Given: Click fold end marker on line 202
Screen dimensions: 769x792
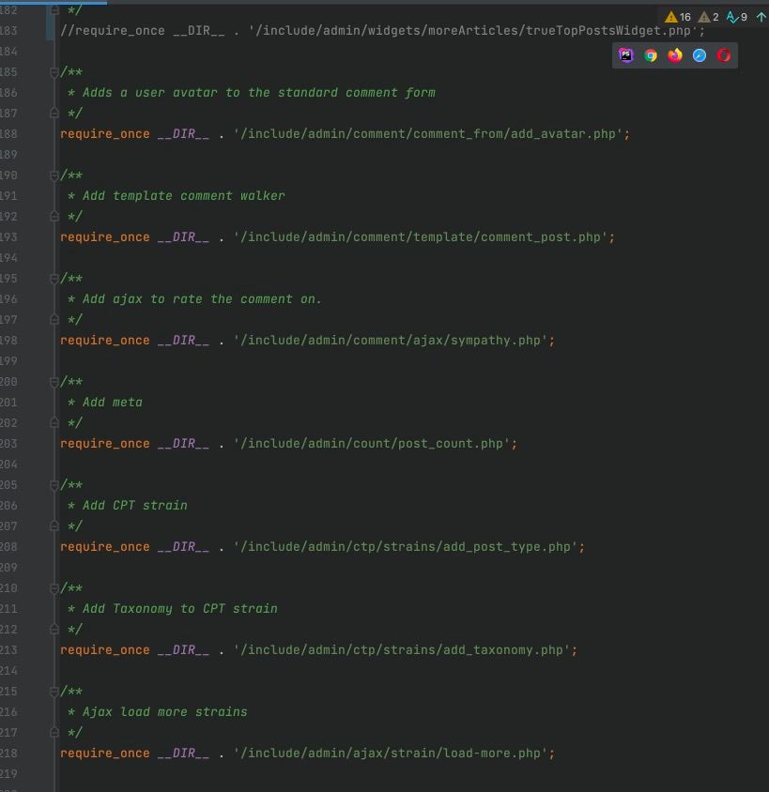Looking at the screenshot, I should point(54,423).
